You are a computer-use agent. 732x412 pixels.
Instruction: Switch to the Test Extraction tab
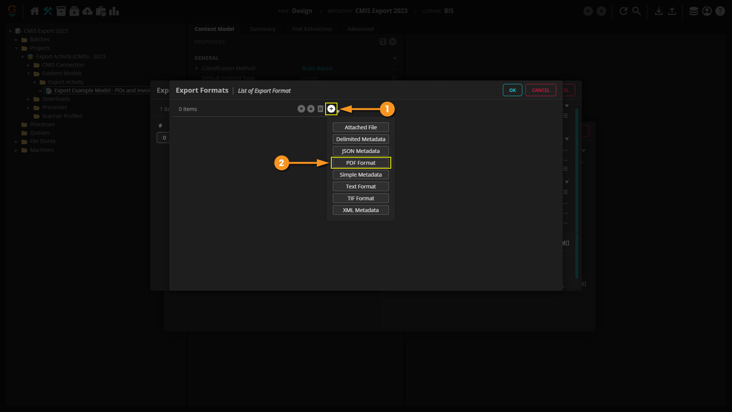[x=311, y=29]
